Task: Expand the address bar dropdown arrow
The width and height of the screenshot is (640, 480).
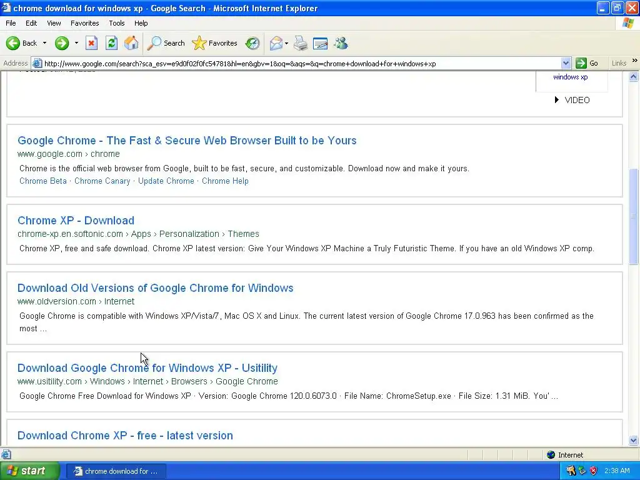Action: 566,63
